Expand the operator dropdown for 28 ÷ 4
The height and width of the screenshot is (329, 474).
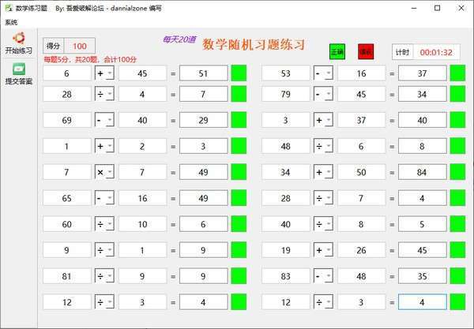tap(104, 94)
